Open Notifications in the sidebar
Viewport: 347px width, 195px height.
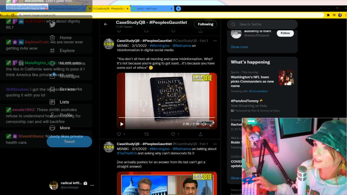click(x=68, y=63)
